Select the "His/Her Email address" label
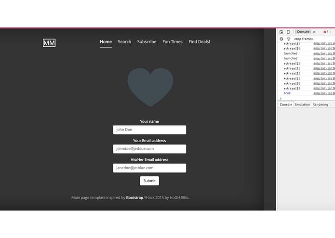 coord(149,159)
